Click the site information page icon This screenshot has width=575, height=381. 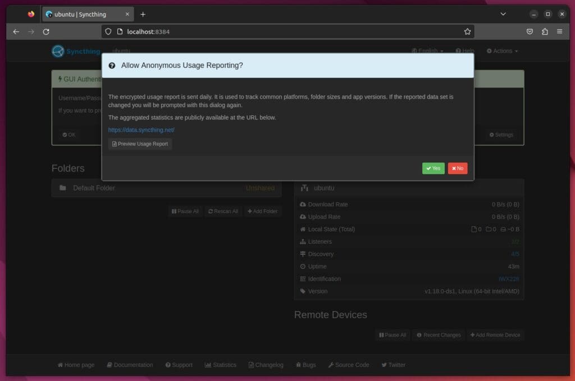120,32
